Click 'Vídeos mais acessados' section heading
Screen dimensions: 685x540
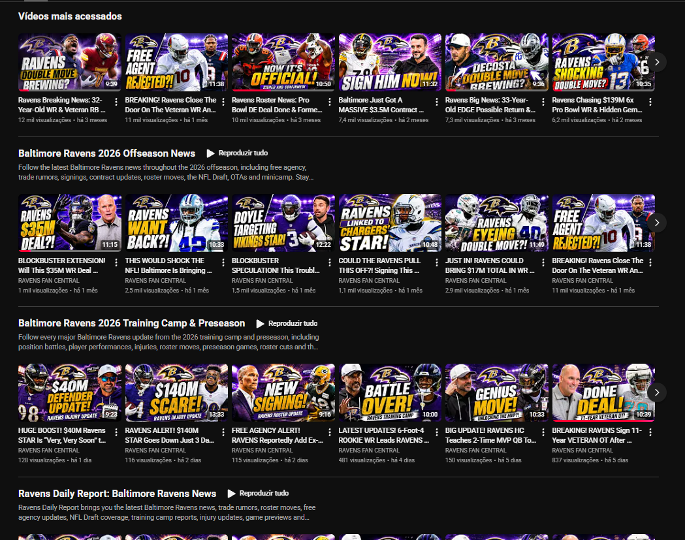pyautogui.click(x=70, y=16)
